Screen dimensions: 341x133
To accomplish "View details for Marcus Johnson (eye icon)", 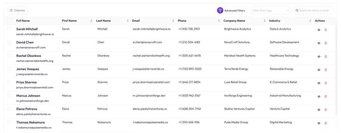I will [319, 96].
